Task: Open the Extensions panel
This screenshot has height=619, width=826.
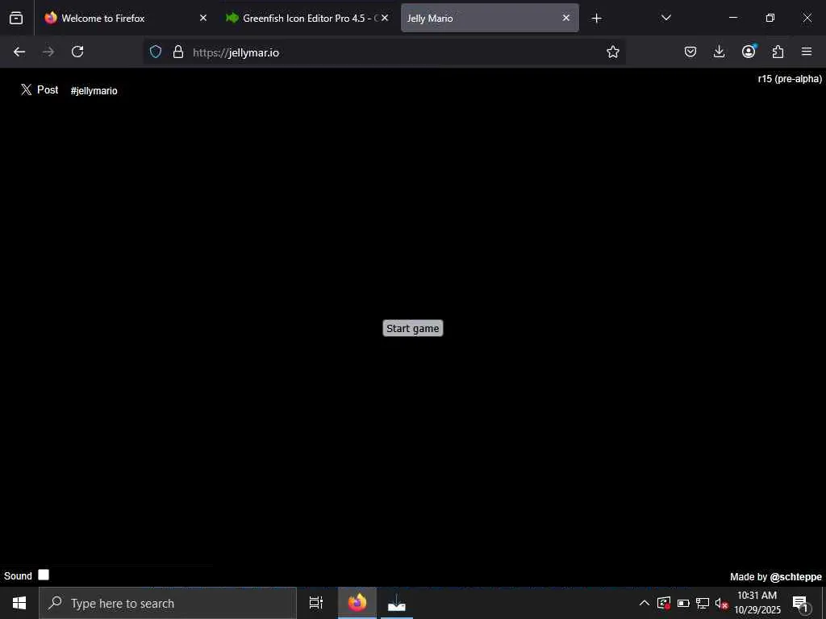Action: tap(778, 52)
